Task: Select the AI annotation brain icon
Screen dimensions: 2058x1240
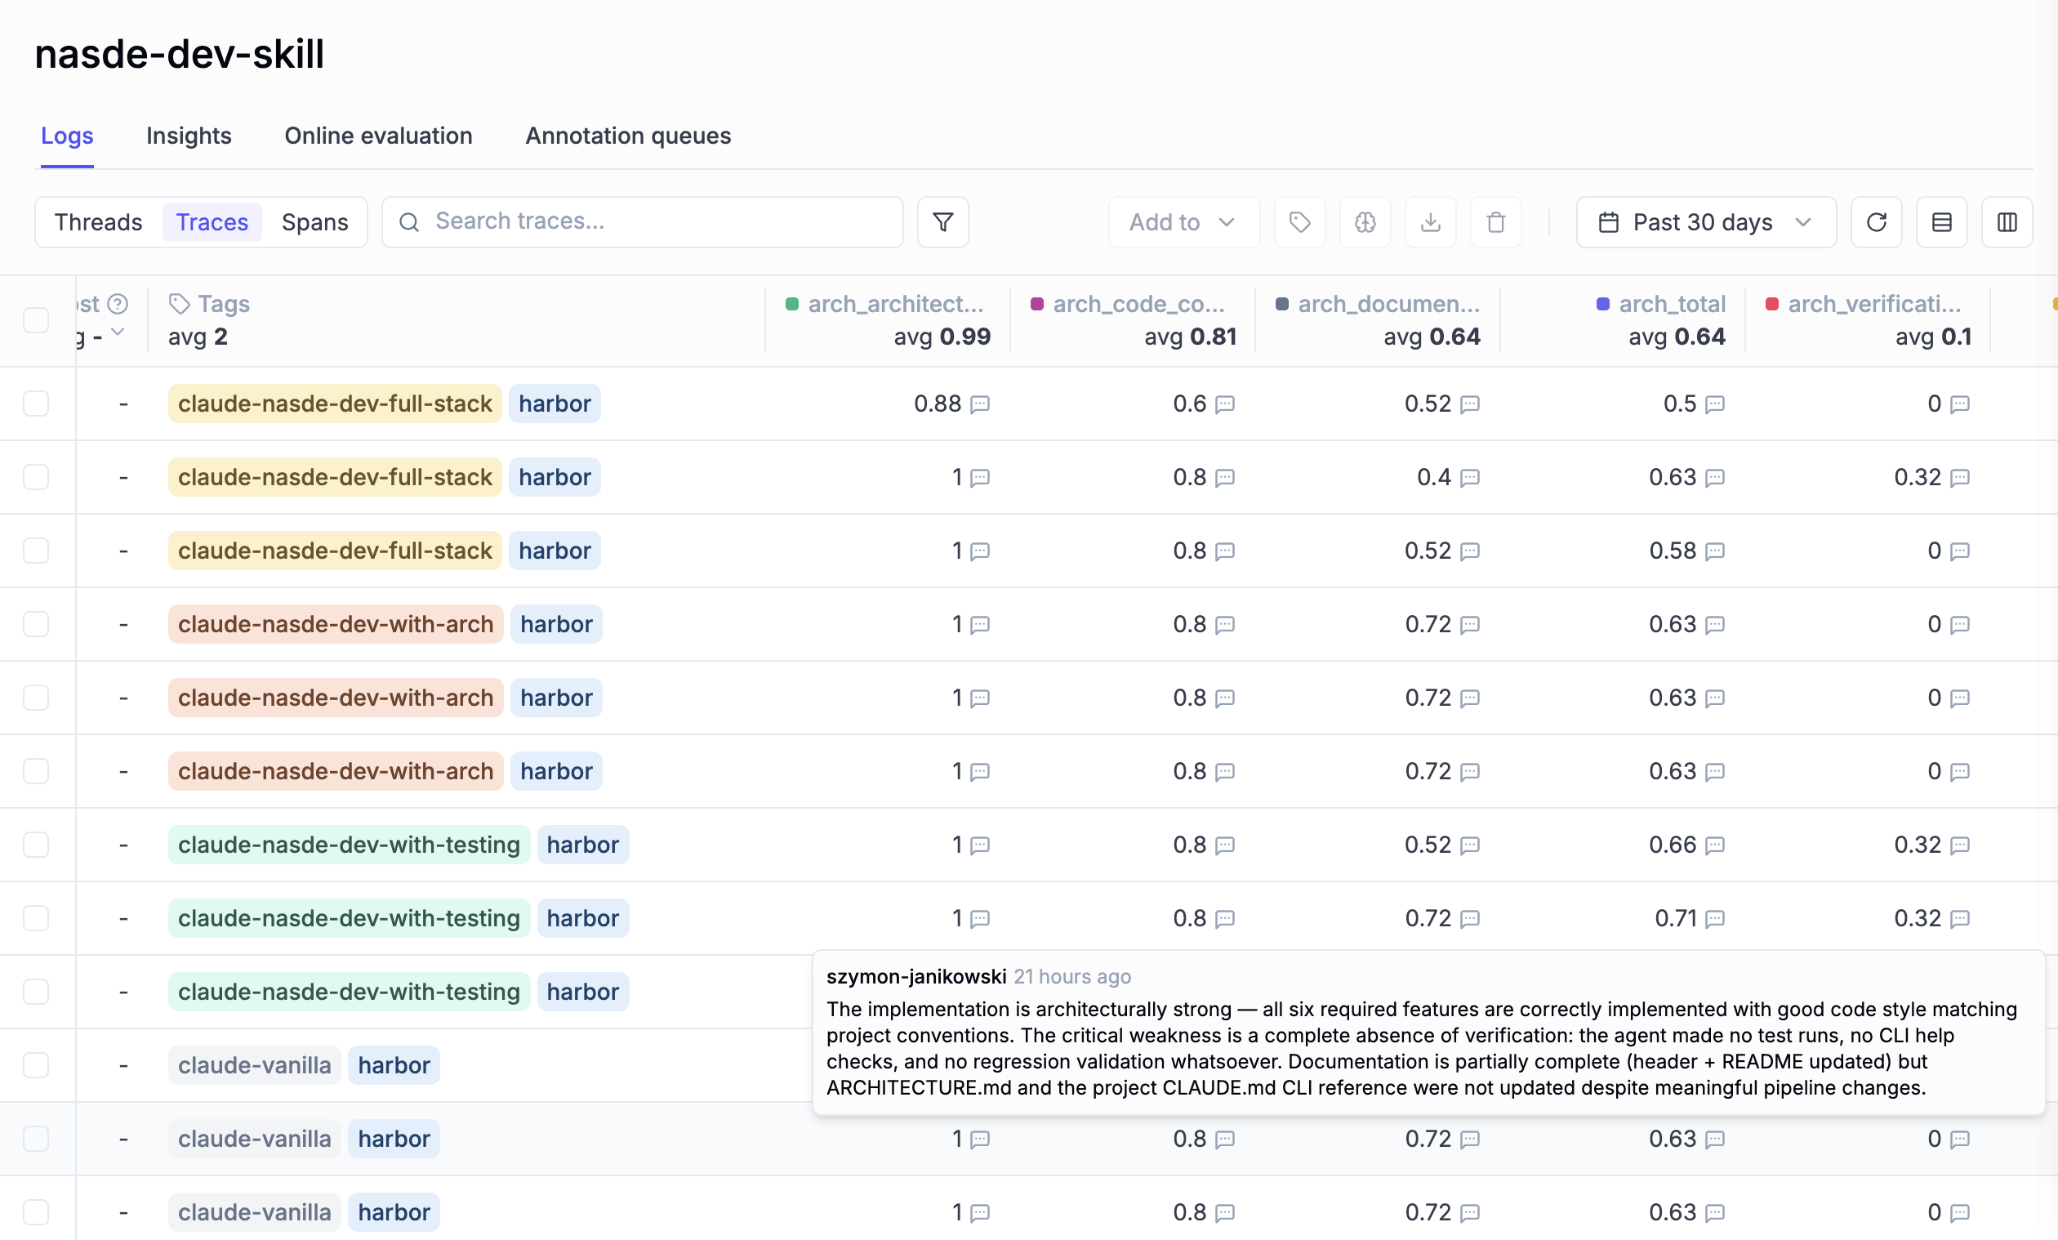Action: click(1364, 221)
